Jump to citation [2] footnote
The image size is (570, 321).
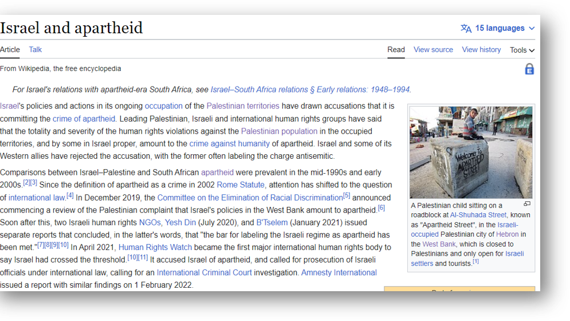coord(26,182)
